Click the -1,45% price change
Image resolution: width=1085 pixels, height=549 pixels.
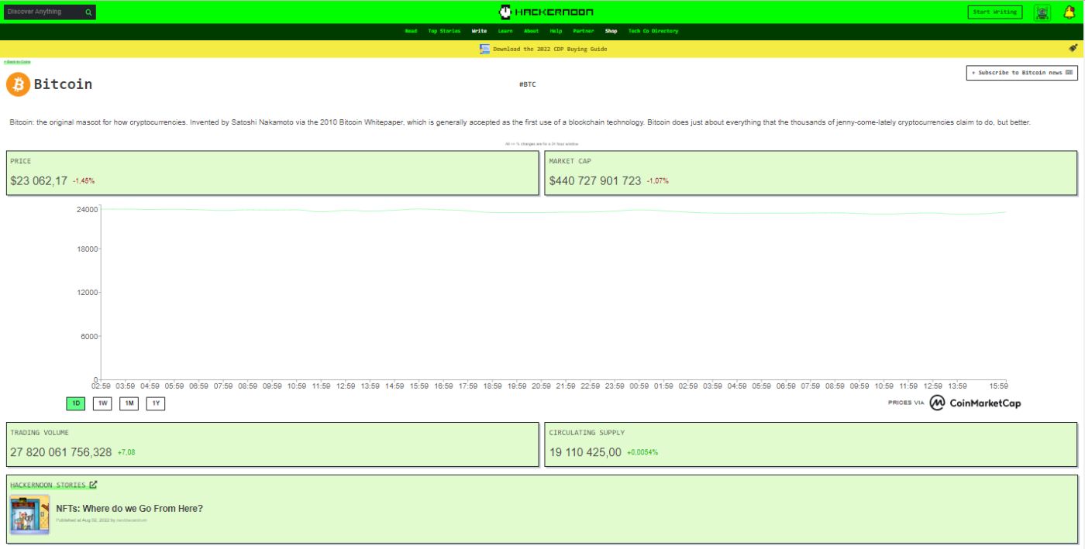(84, 181)
